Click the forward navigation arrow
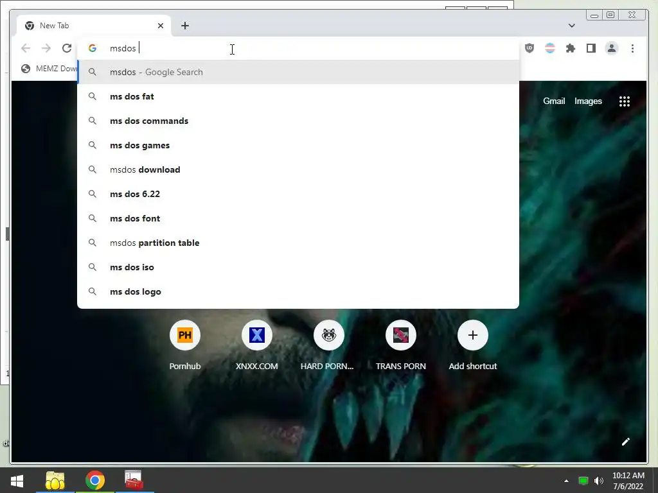This screenshot has width=658, height=493. (x=46, y=48)
